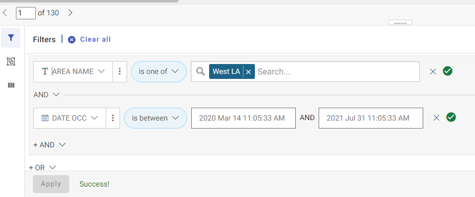475x197 pixels.
Task: Expand the AND connector dropdown between filters
Action: coord(46,95)
